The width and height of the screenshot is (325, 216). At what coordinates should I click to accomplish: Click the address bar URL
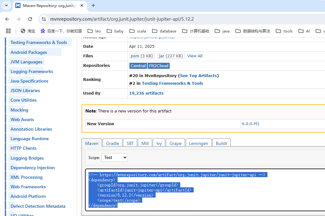tap(122, 19)
